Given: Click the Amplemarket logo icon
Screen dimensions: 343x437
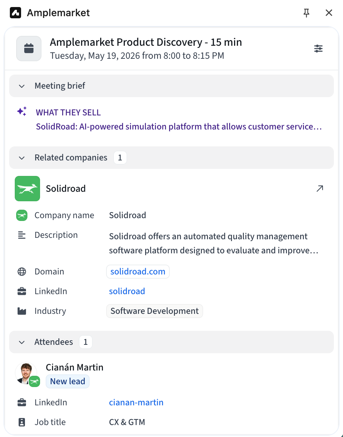Looking at the screenshot, I should 15,13.
